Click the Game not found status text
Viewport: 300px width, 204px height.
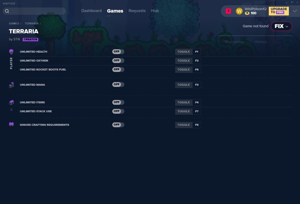tap(256, 26)
